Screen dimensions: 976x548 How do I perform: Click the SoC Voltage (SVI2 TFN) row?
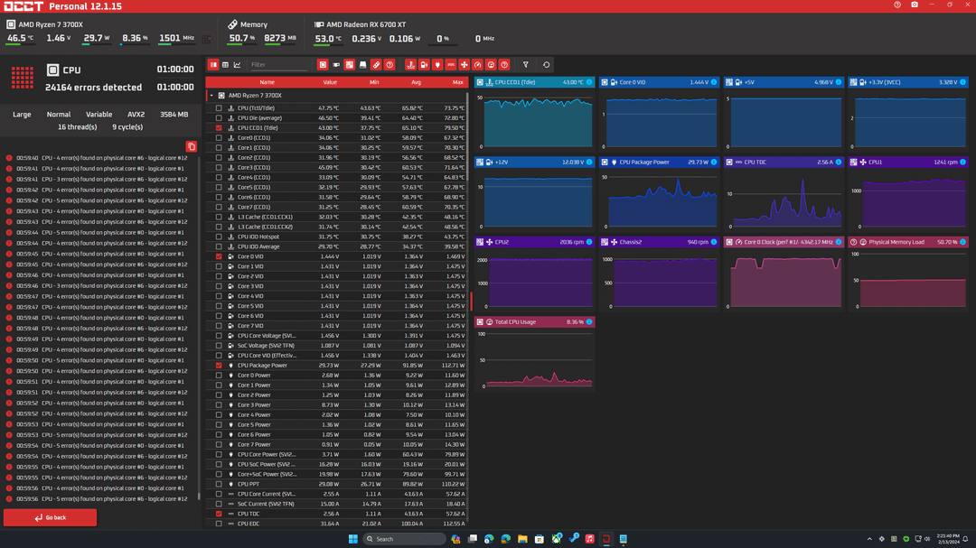(x=337, y=346)
